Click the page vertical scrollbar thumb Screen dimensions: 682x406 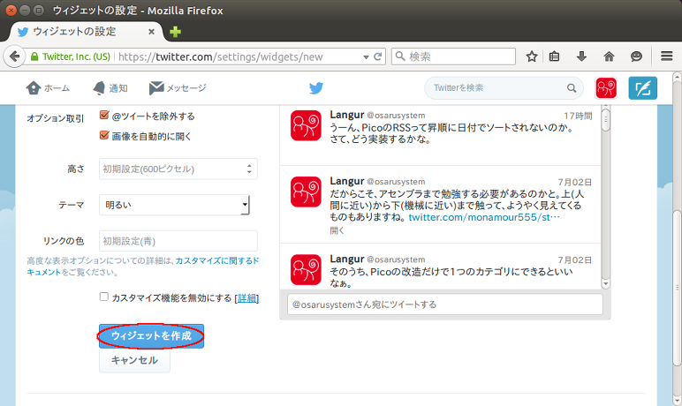[677, 288]
